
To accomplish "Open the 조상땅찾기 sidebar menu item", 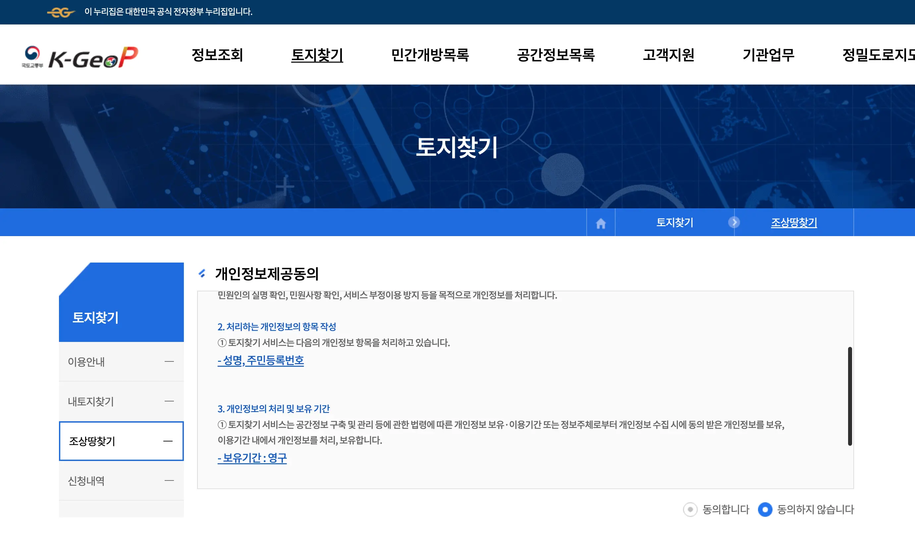I will point(121,441).
